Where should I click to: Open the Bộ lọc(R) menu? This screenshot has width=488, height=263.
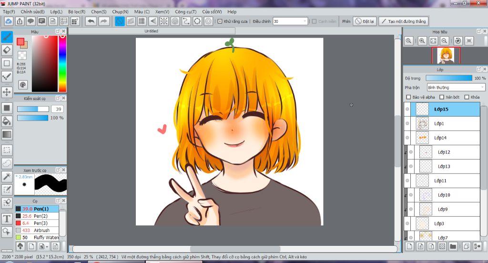click(x=77, y=11)
